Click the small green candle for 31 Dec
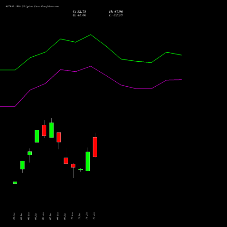Viewport: 227px width, 227px height. click(x=15, y=183)
